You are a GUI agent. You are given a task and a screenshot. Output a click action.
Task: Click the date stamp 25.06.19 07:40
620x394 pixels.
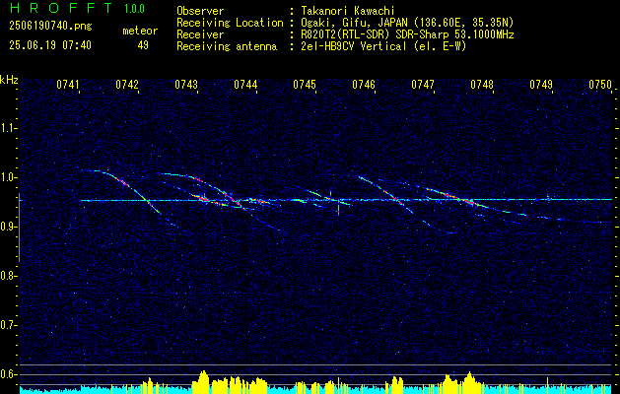coord(50,45)
